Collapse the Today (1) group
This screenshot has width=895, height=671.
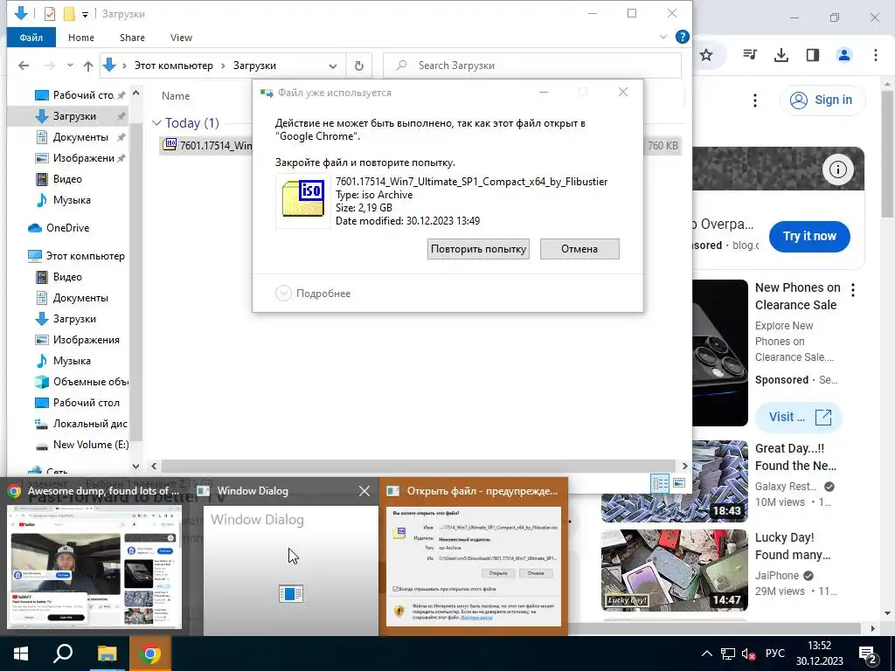click(156, 122)
